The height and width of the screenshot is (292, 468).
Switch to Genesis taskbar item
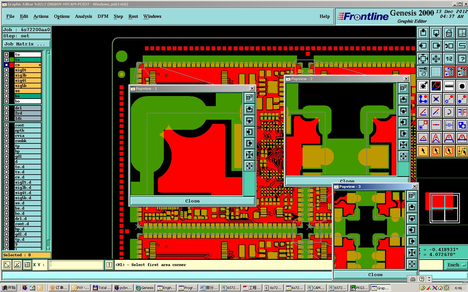(145, 288)
